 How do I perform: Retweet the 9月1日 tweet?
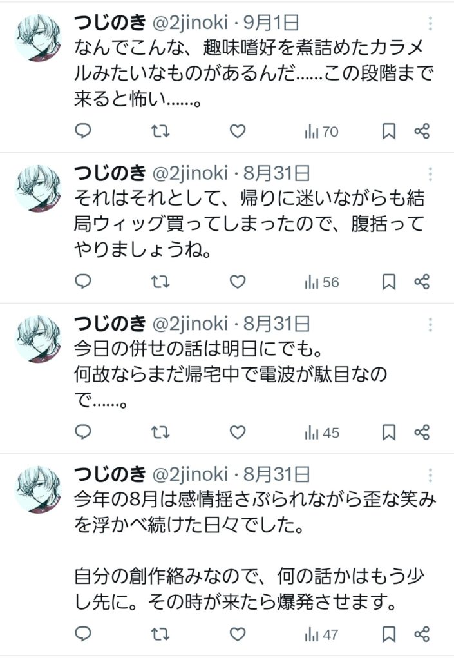pyautogui.click(x=160, y=131)
